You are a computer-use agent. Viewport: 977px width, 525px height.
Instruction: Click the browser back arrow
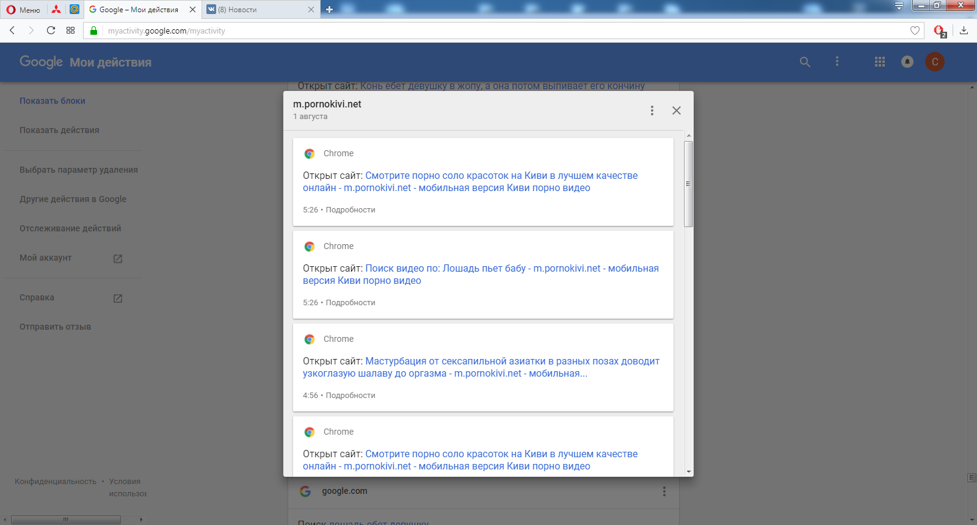point(12,31)
